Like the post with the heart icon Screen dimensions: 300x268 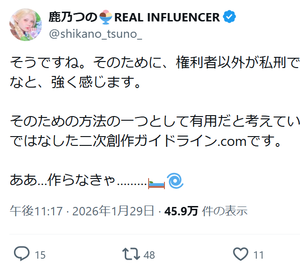[240, 254]
